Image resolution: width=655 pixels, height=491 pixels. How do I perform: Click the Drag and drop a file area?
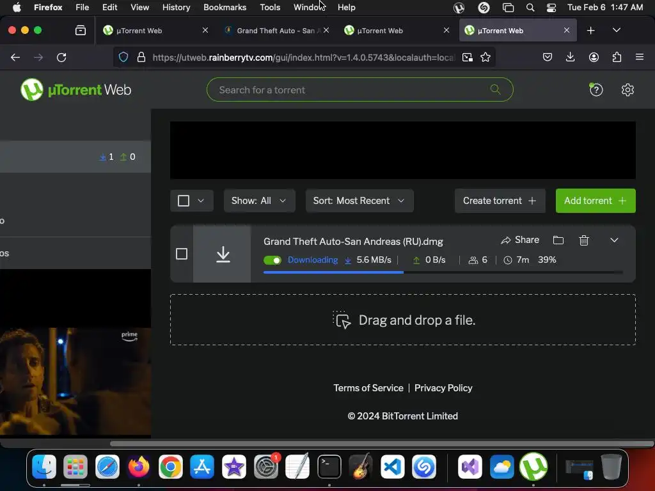pos(403,320)
